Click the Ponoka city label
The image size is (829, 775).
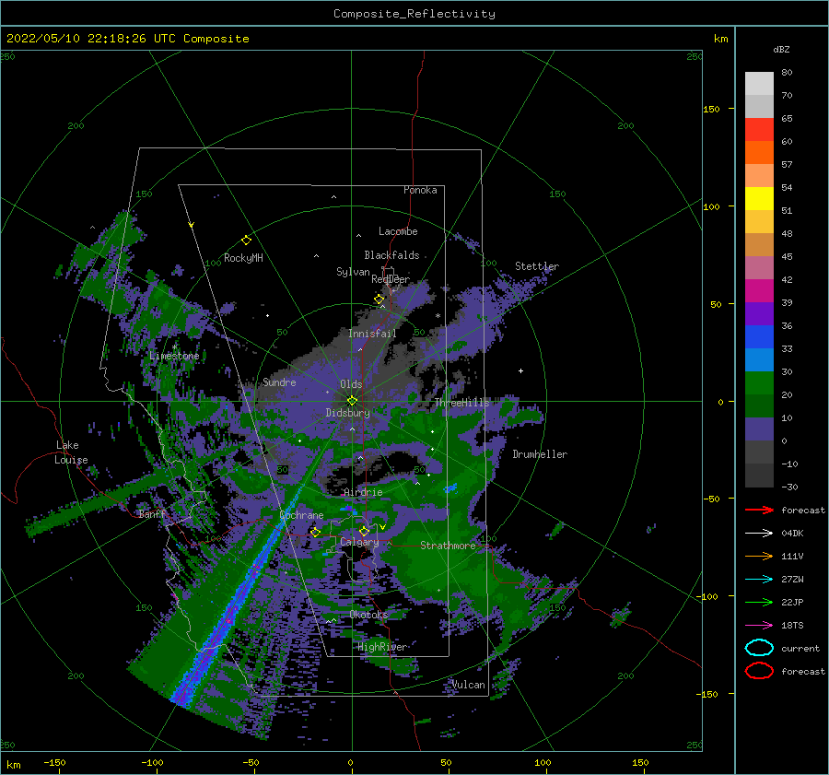pos(420,190)
